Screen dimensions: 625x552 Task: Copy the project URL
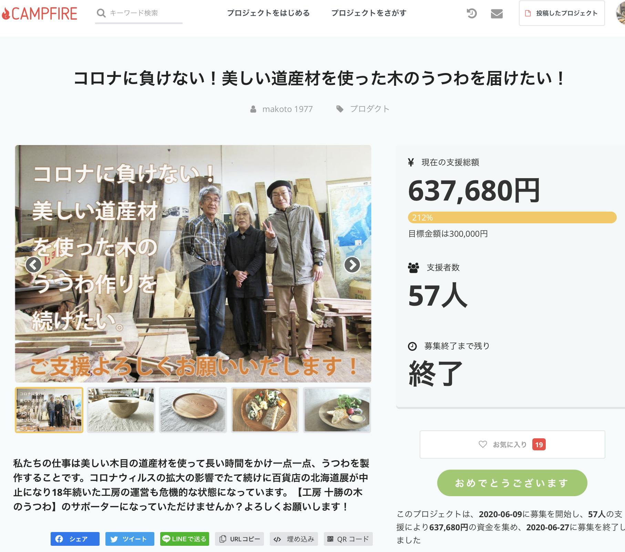pos(239,539)
